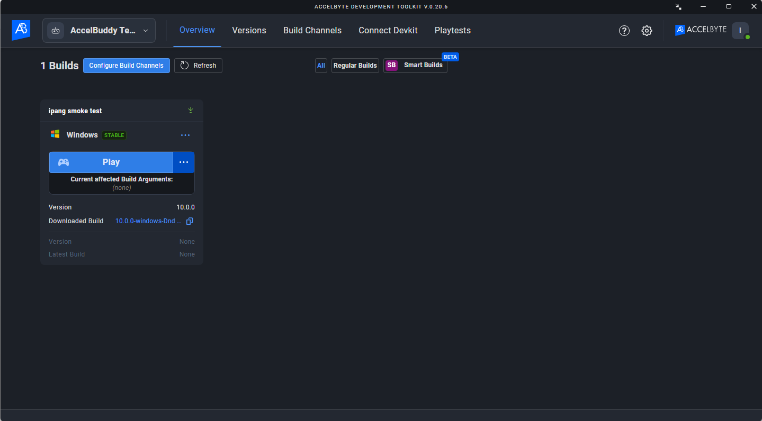
Task: Open the settings gear icon
Action: pos(647,31)
